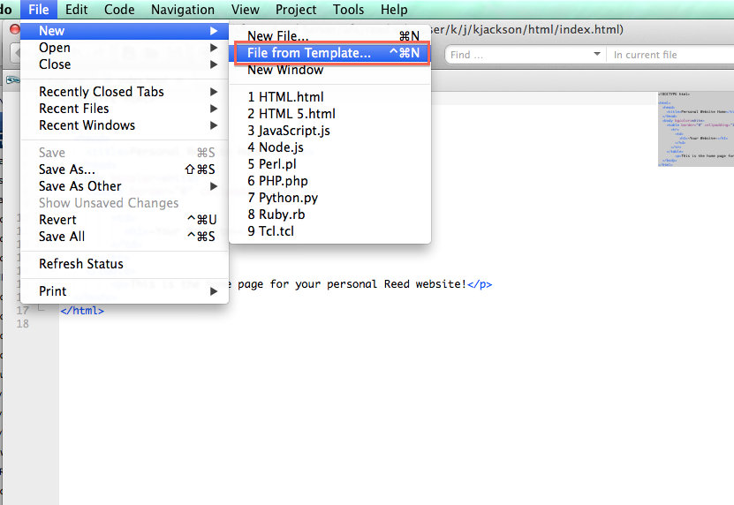Screen dimensions: 734x505
Task: Create new file from HTML 5.html template
Action: [291, 114]
